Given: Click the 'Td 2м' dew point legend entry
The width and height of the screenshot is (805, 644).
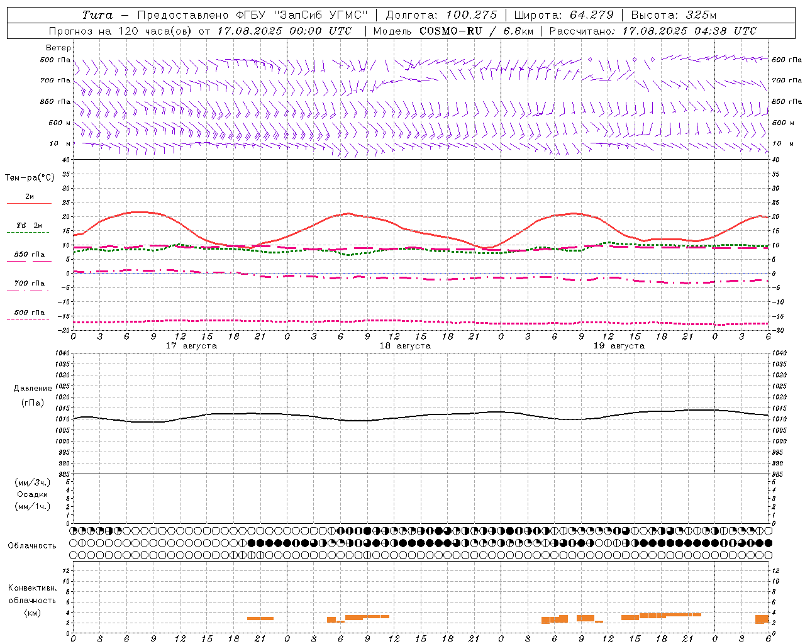Looking at the screenshot, I should [x=30, y=225].
